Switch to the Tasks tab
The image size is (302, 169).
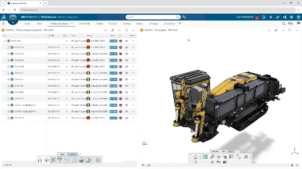(27, 24)
